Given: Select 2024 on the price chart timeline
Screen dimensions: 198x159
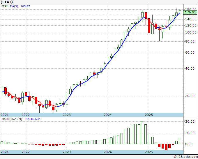Looking at the screenshot, I should point(108,115).
